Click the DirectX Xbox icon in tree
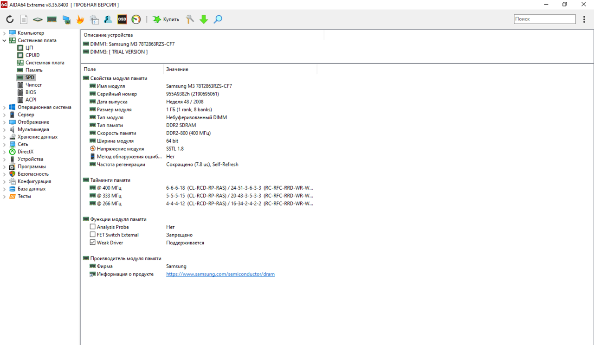 12,152
